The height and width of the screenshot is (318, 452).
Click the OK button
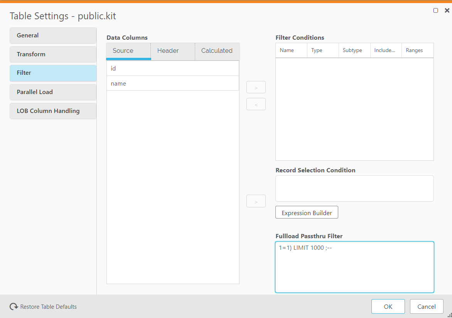[388, 307]
